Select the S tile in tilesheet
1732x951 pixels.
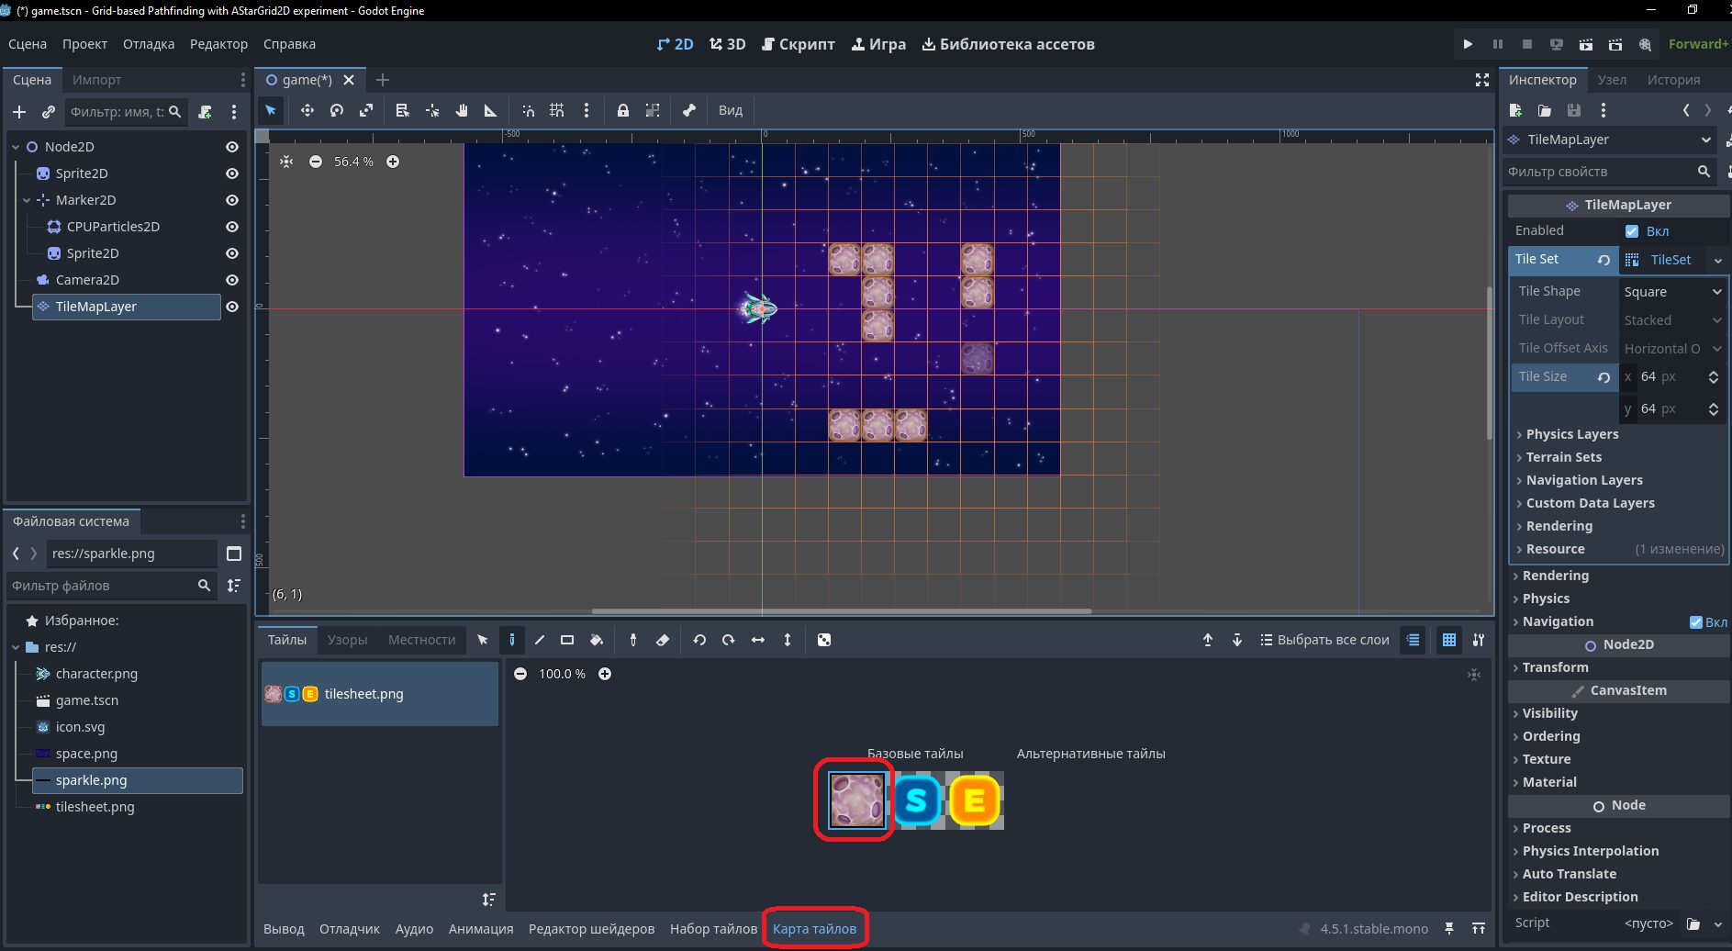916,800
